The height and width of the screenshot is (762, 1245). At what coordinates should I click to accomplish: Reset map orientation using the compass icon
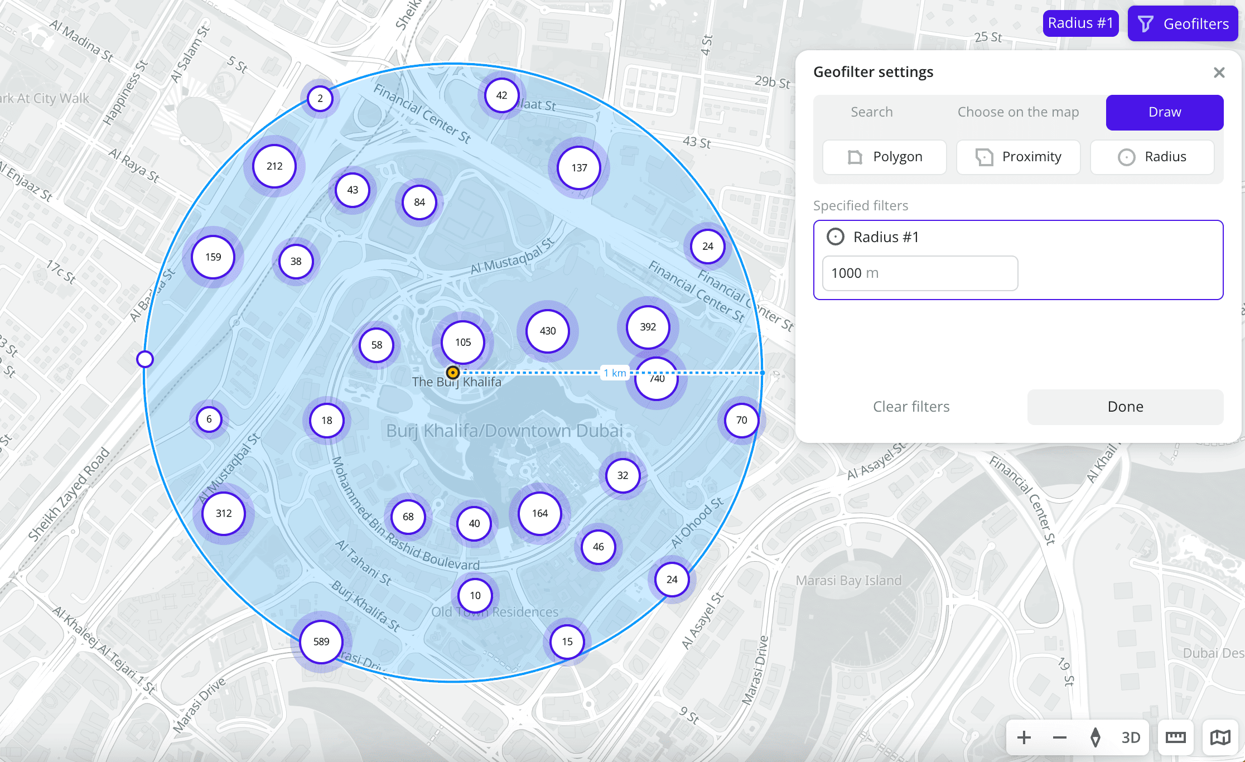click(1095, 737)
